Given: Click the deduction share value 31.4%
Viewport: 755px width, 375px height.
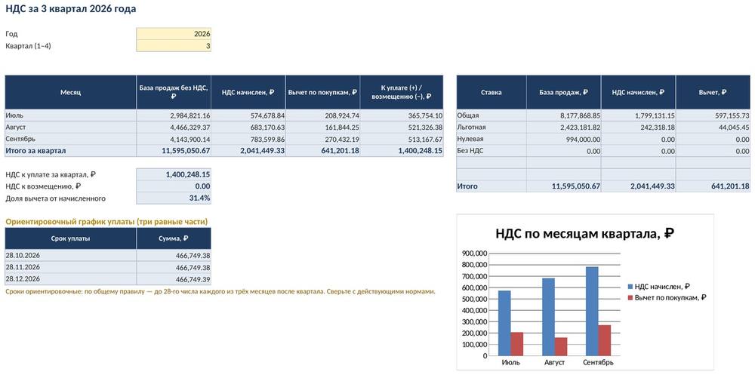Looking at the screenshot, I should 174,198.
